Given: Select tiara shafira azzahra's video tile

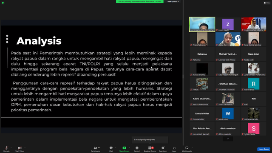Looking at the screenshot, I should (x=254, y=39).
